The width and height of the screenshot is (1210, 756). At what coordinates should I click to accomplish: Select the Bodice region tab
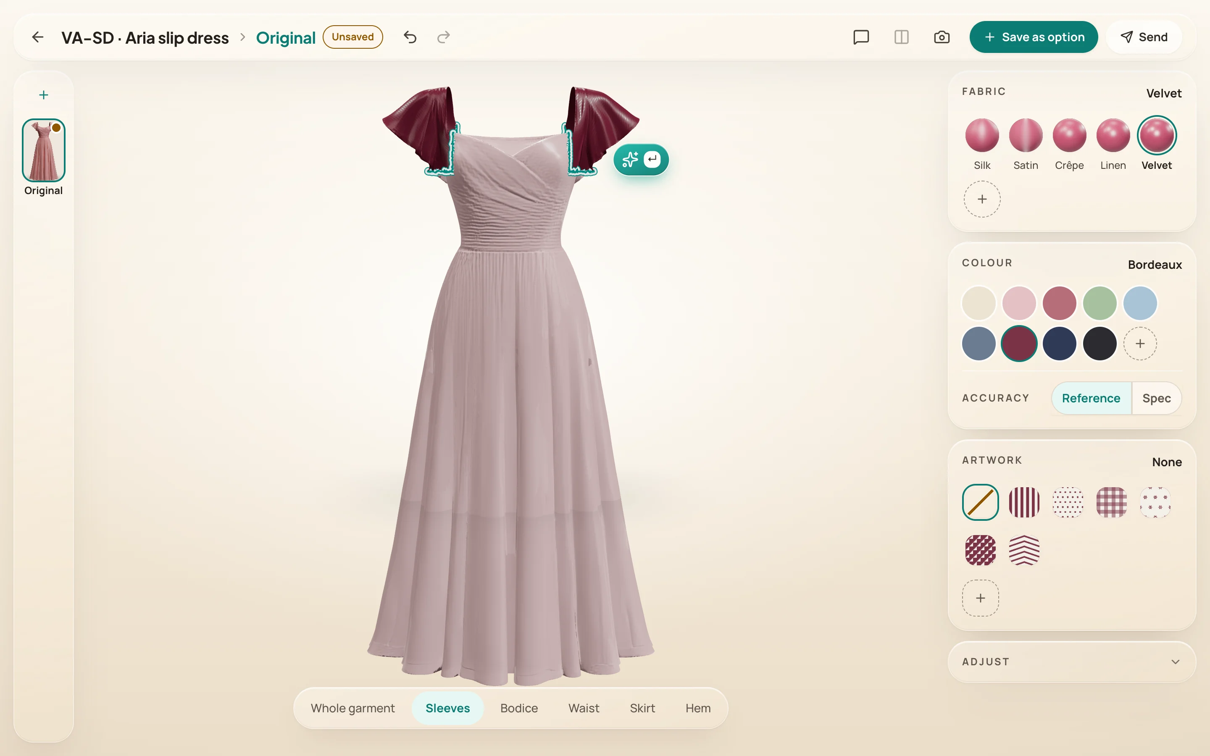(519, 708)
